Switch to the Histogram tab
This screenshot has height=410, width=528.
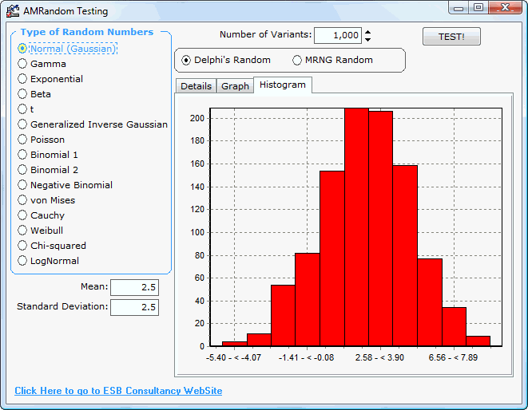(282, 85)
